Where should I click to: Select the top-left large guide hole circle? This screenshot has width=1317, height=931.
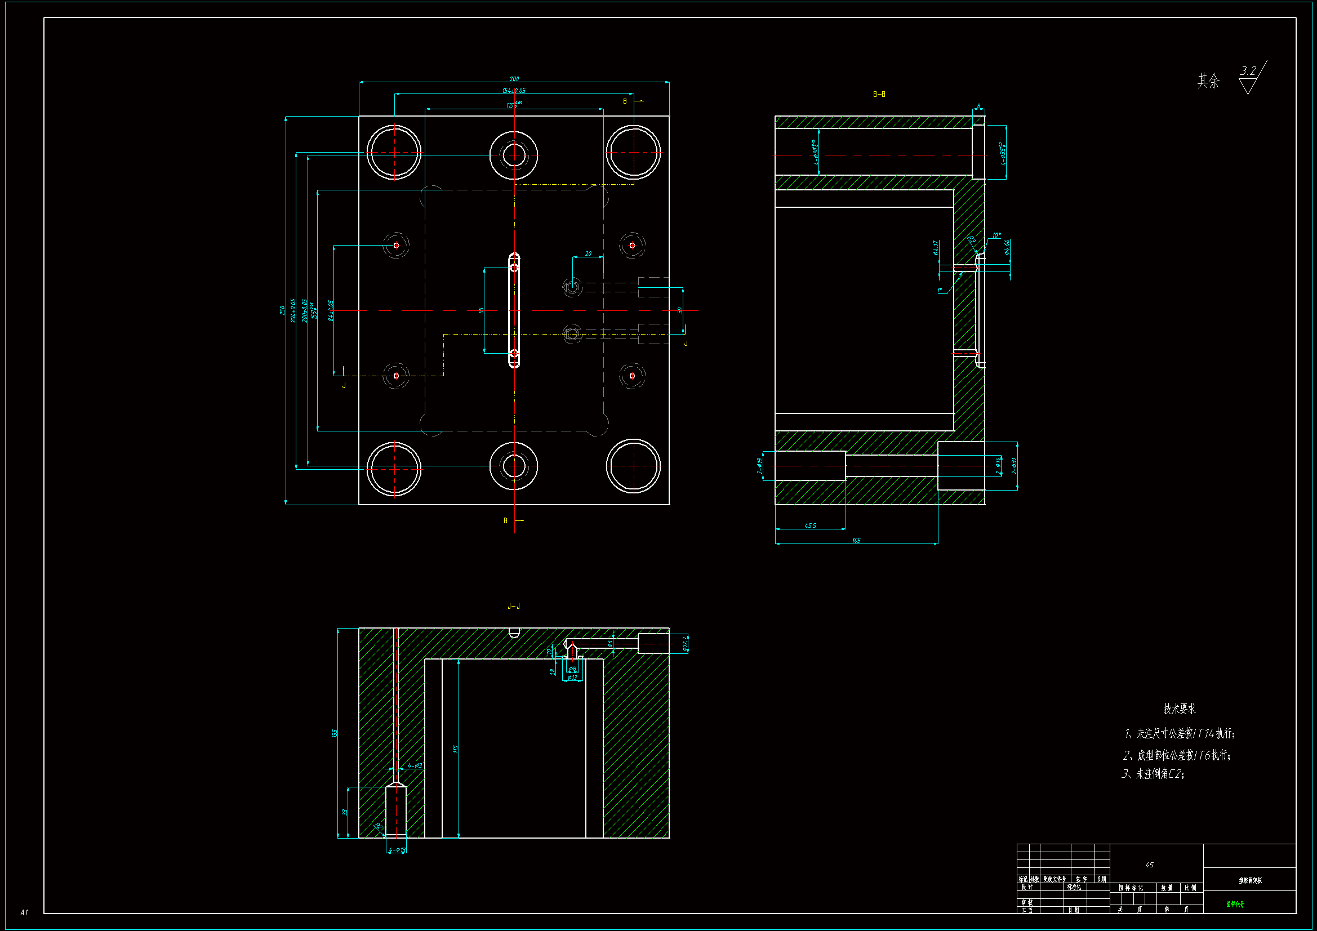tap(394, 152)
